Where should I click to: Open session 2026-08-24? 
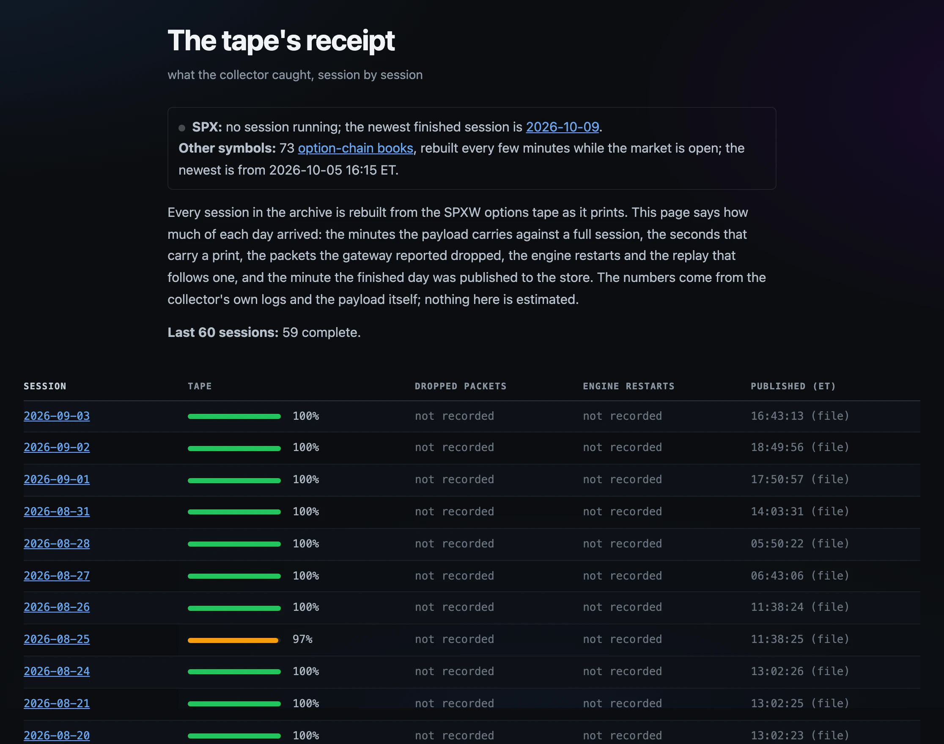[57, 671]
